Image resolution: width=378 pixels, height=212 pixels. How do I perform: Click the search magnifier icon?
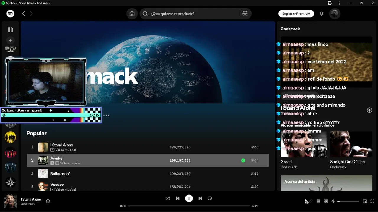[x=145, y=14]
